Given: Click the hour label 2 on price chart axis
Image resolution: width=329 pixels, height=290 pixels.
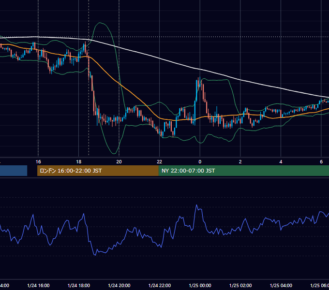Looking at the screenshot, I should point(240,162).
